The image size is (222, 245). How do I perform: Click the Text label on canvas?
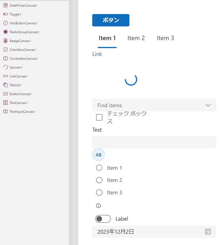[97, 130]
